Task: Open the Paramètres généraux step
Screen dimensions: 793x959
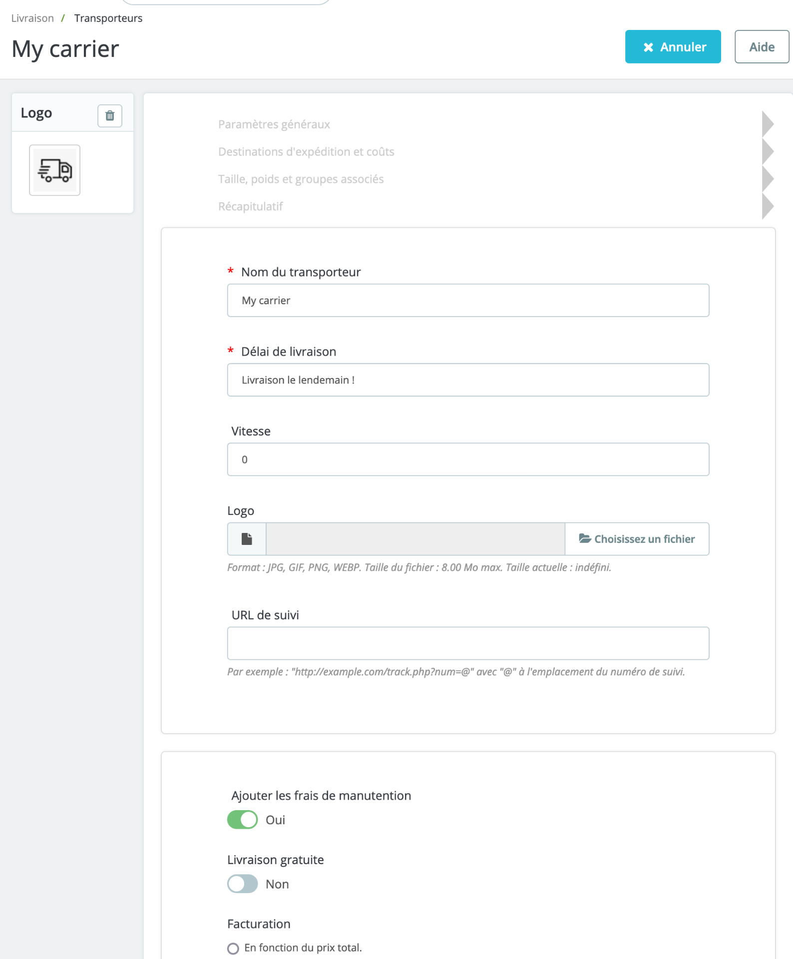Action: tap(274, 124)
